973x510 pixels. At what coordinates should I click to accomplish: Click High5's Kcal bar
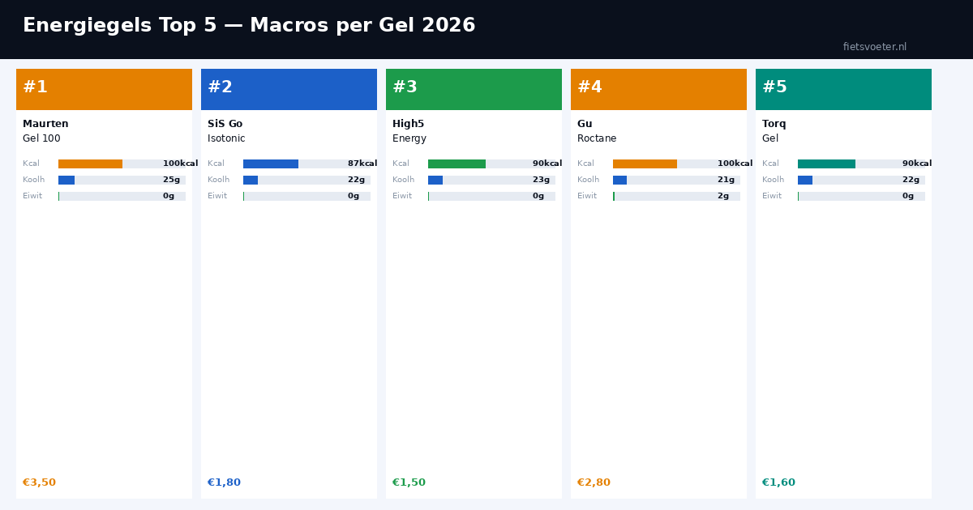[491, 164]
